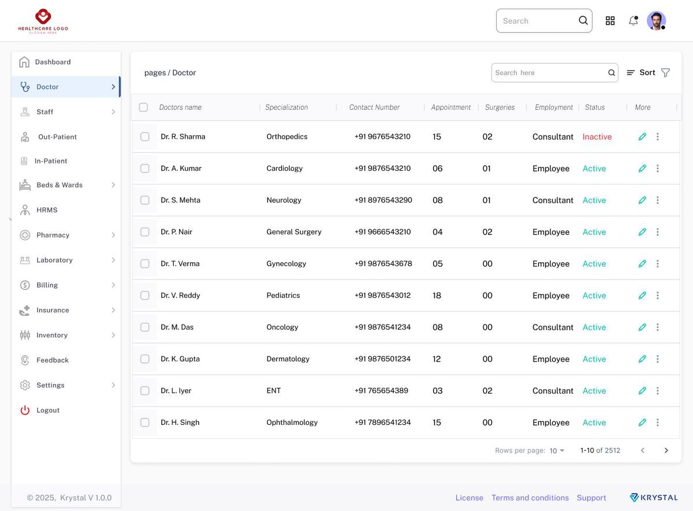Select the Dr. S. Mehta row checkbox
The image size is (693, 511).
[145, 200]
